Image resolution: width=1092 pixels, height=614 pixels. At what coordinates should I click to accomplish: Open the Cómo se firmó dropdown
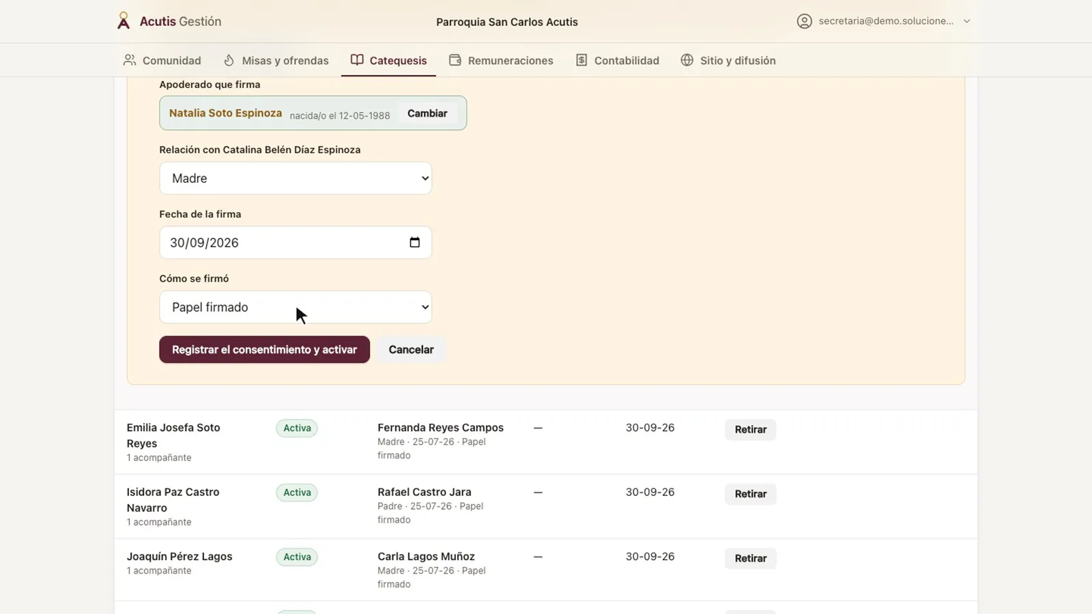tap(296, 307)
